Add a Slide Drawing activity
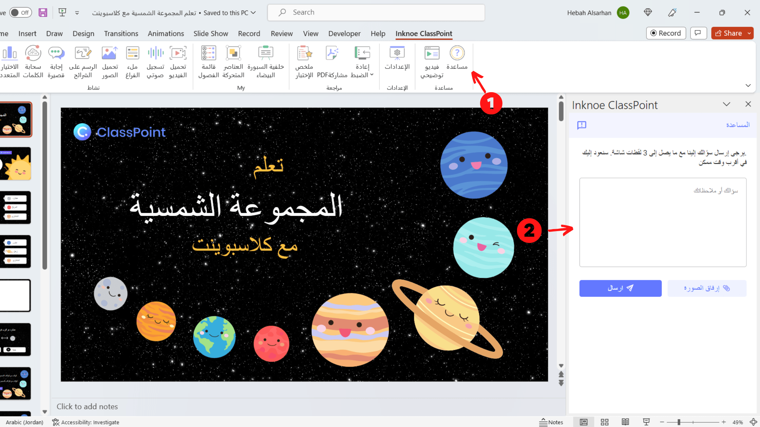 point(83,62)
